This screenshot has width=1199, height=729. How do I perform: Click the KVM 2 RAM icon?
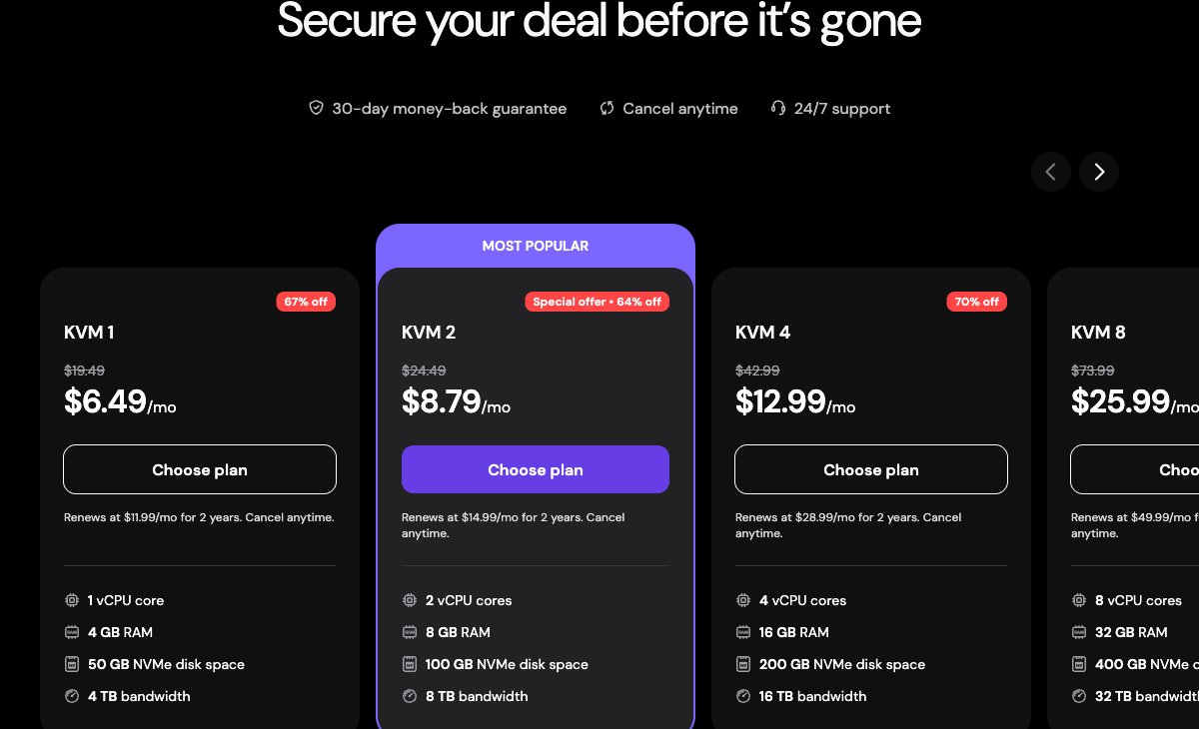pos(410,632)
